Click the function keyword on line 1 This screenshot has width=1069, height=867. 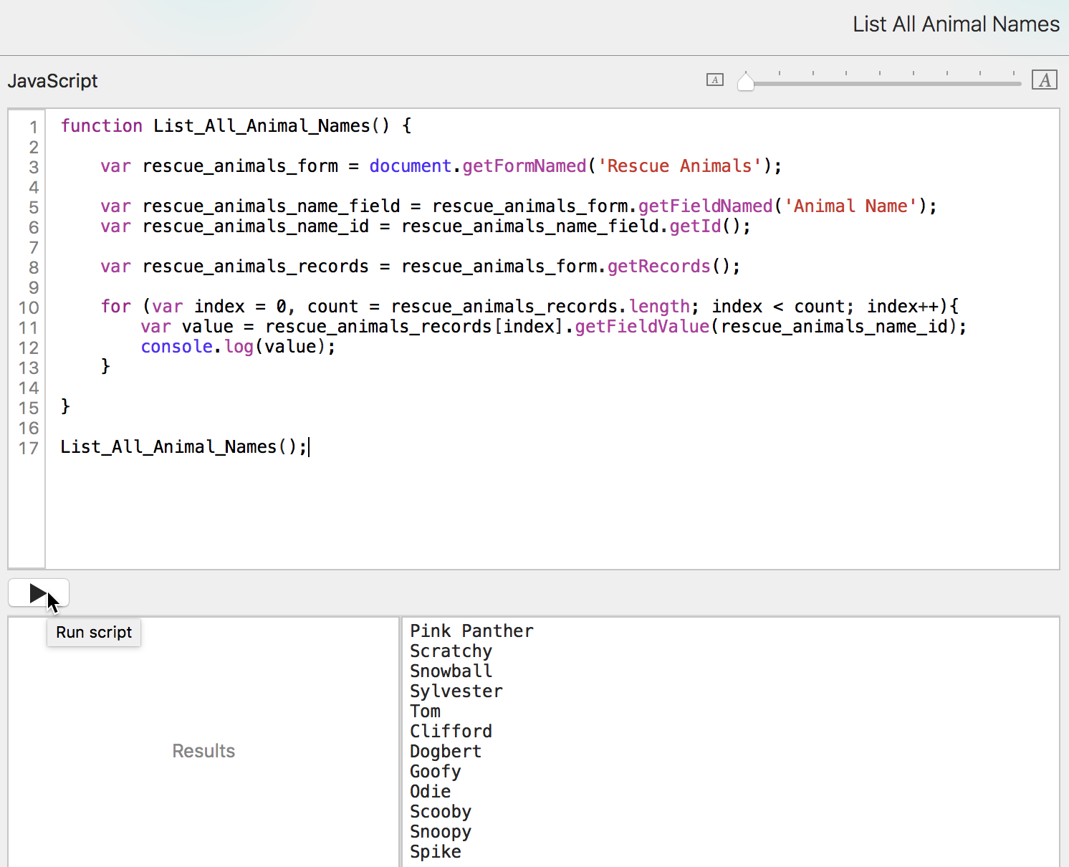(x=102, y=126)
